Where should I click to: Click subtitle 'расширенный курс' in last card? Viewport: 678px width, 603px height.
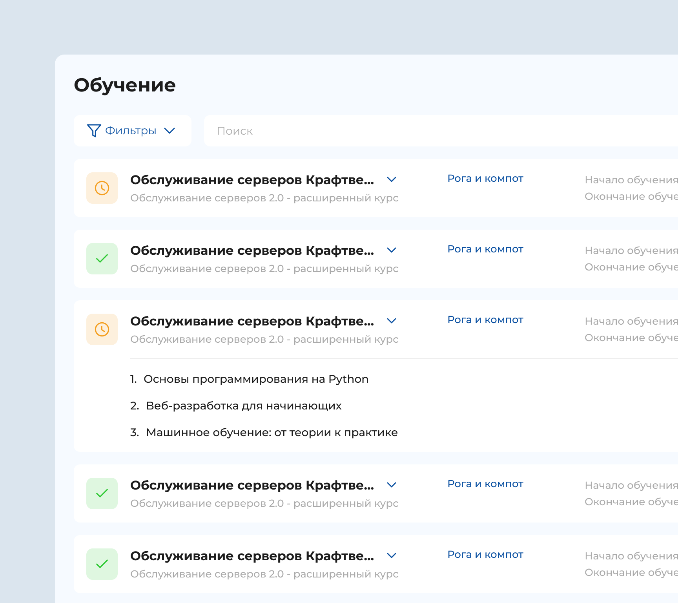click(346, 574)
